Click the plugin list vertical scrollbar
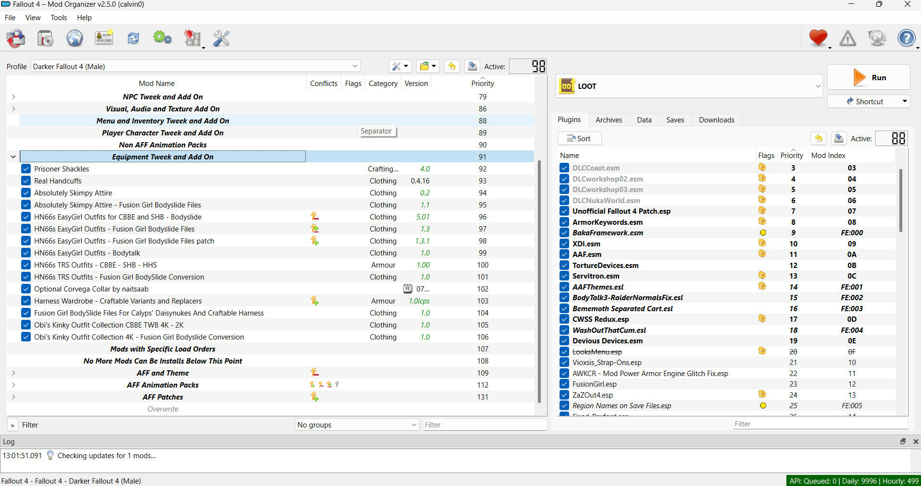Image resolution: width=921 pixels, height=486 pixels. coord(900,200)
